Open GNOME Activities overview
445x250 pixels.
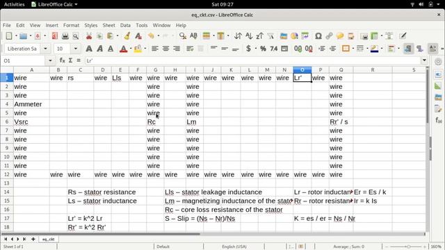14,4
